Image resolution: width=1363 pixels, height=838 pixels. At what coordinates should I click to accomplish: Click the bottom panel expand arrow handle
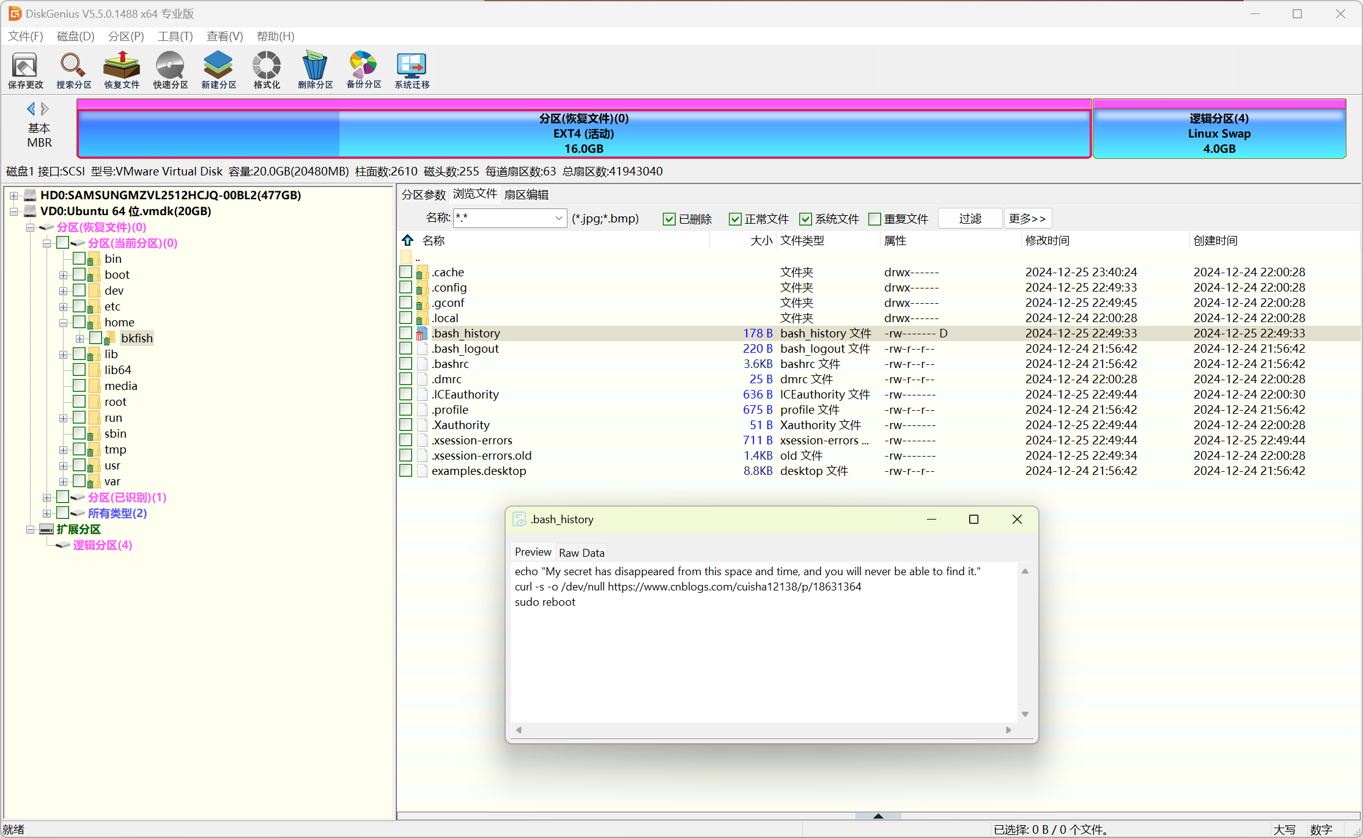pyautogui.click(x=878, y=816)
